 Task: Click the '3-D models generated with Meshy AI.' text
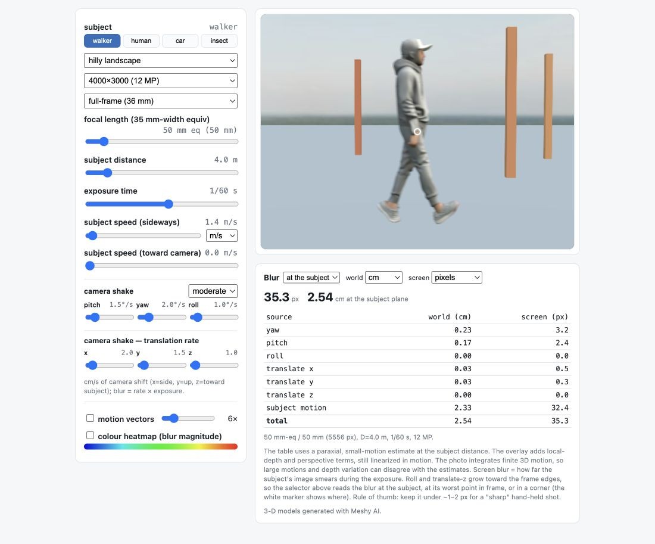(323, 511)
